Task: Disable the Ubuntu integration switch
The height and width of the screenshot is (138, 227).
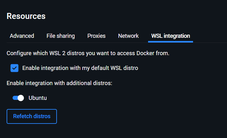Action: click(18, 98)
